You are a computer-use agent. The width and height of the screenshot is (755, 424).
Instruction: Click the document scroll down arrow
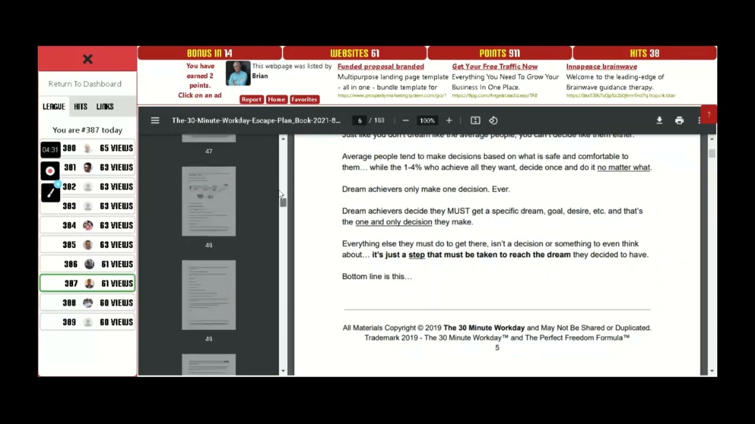tap(713, 371)
